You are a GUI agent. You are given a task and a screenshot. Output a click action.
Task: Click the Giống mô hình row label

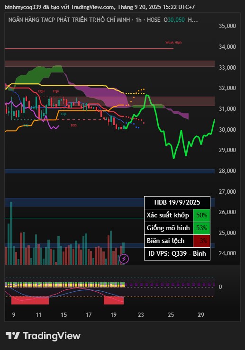point(169,228)
